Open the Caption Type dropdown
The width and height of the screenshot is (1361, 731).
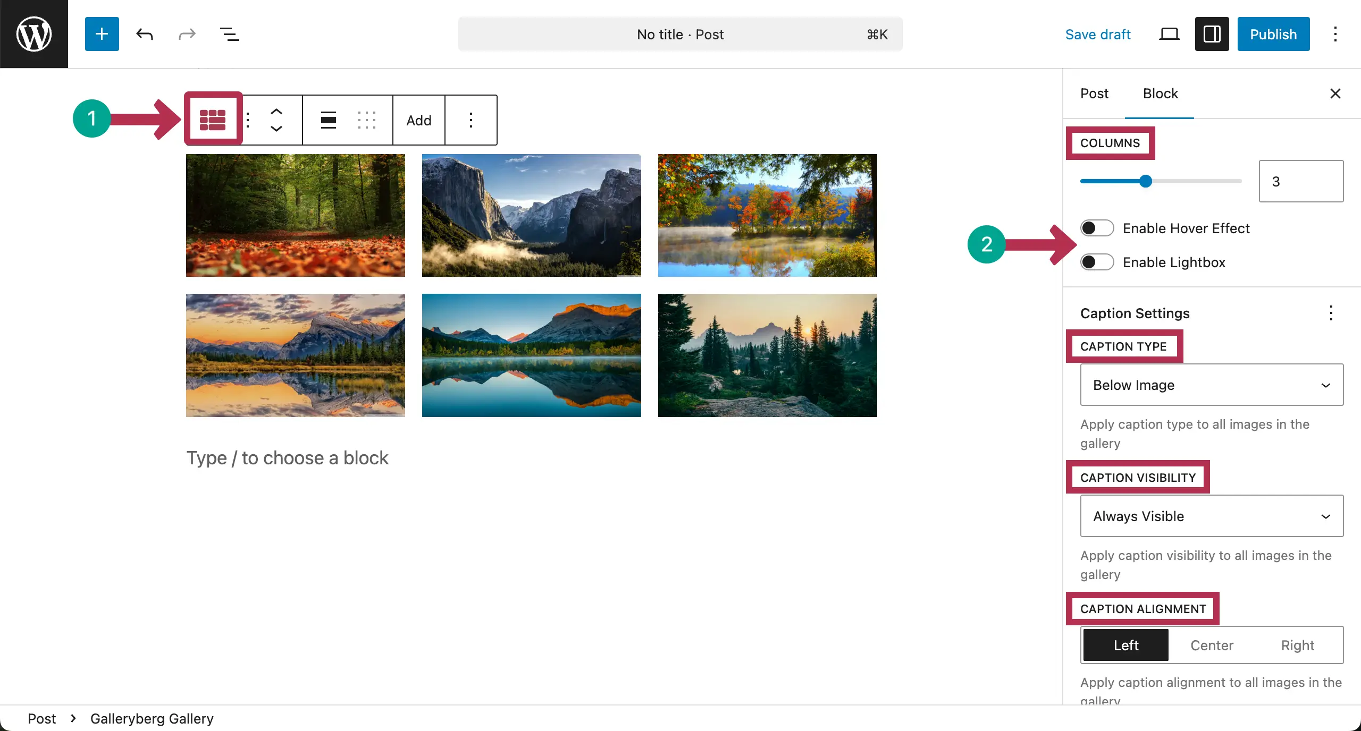[1212, 385]
